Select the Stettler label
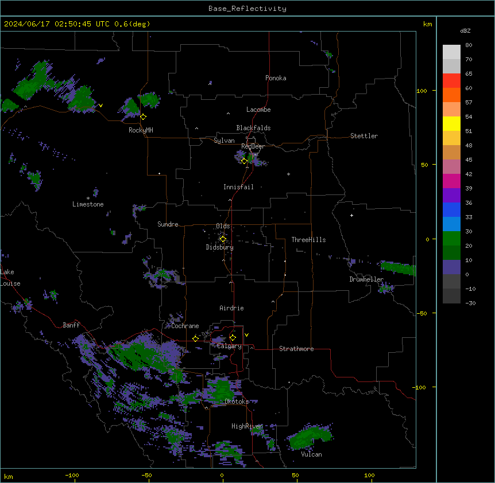Viewport: 495px width, 483px height. (364, 136)
